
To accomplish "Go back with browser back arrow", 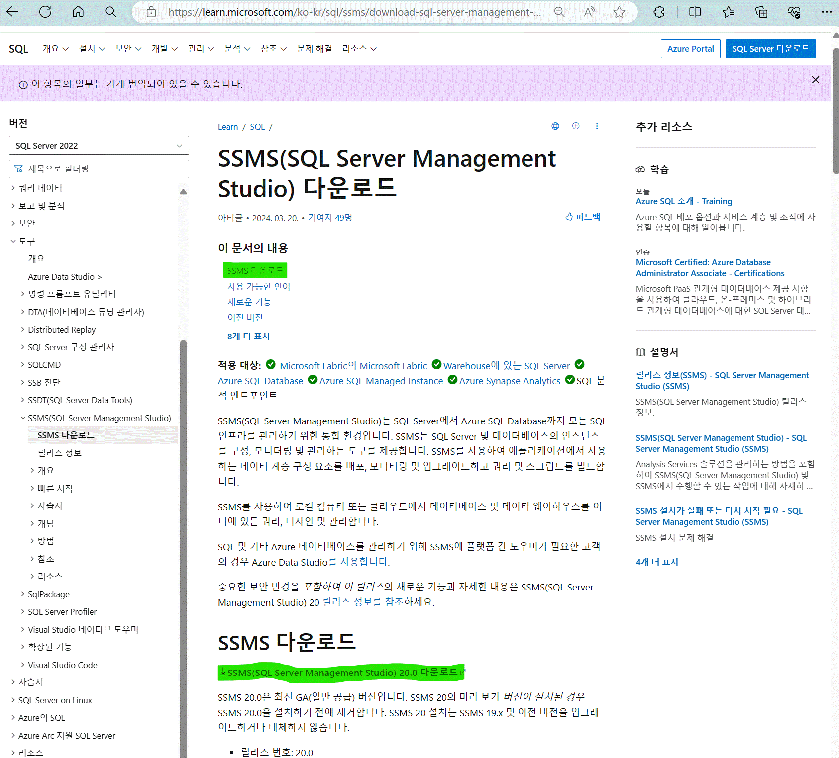I will pyautogui.click(x=12, y=12).
